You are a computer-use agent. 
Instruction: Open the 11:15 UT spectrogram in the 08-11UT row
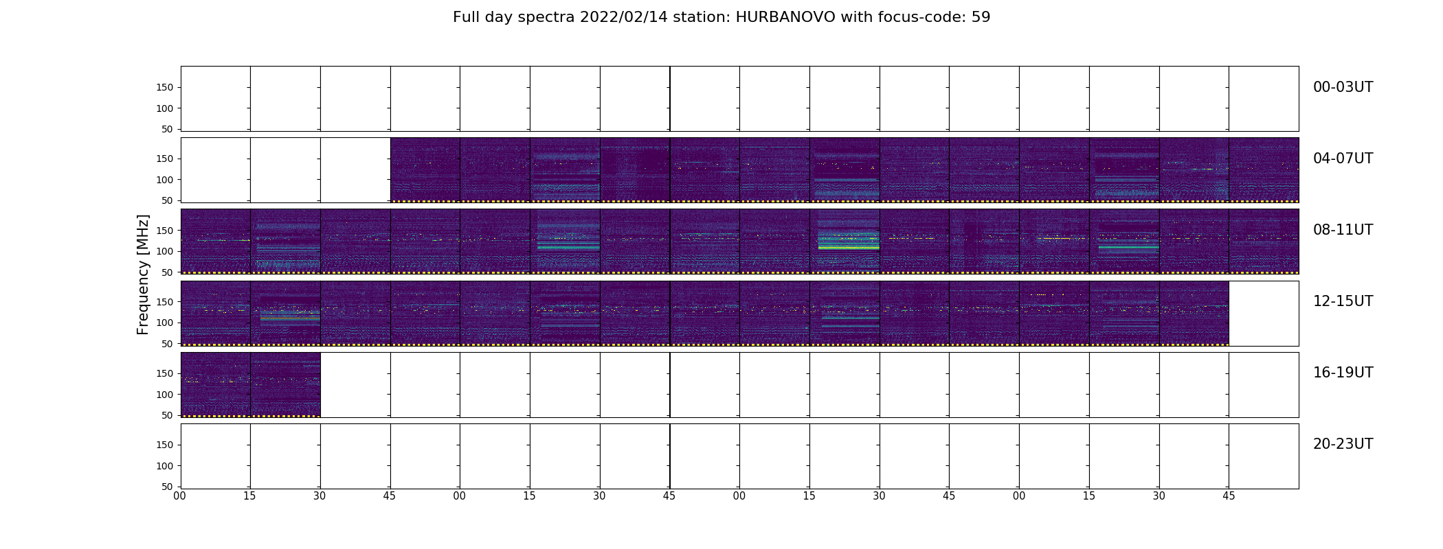pos(1124,242)
